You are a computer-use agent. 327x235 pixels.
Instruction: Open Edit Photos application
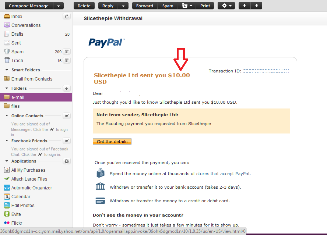[23, 206]
